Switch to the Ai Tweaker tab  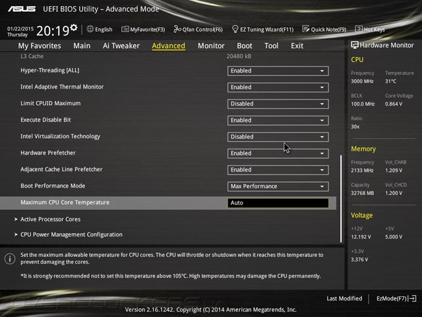coord(121,46)
